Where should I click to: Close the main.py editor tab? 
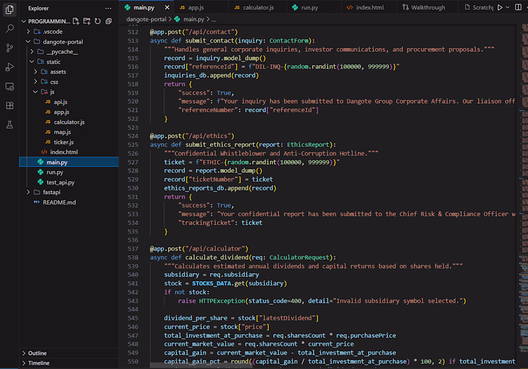167,7
